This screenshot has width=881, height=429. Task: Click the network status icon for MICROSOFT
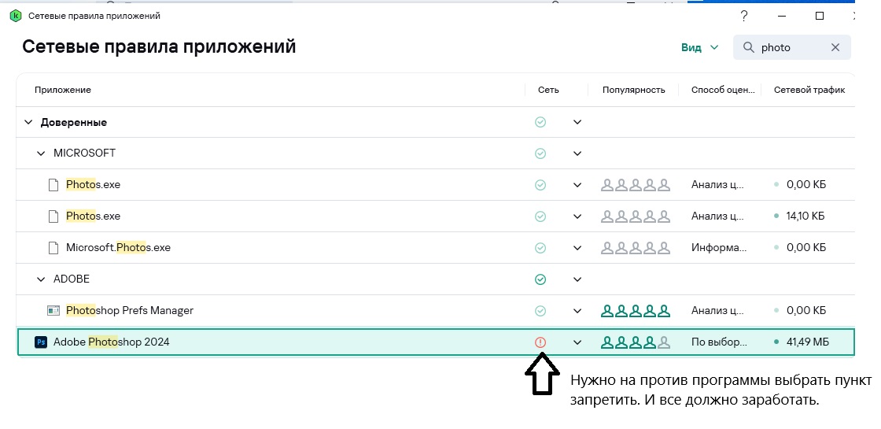tap(540, 153)
